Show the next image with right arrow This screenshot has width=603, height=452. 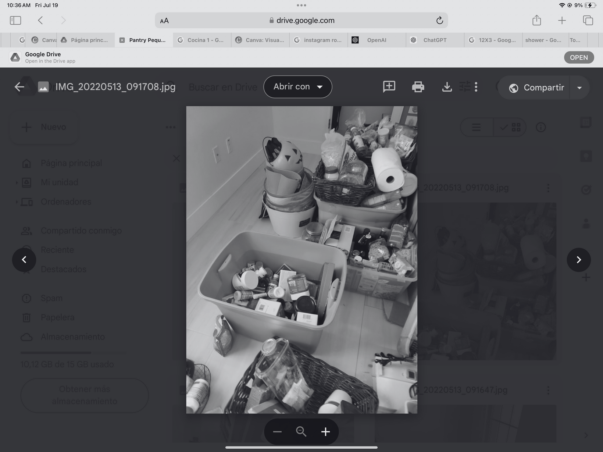coord(578,260)
